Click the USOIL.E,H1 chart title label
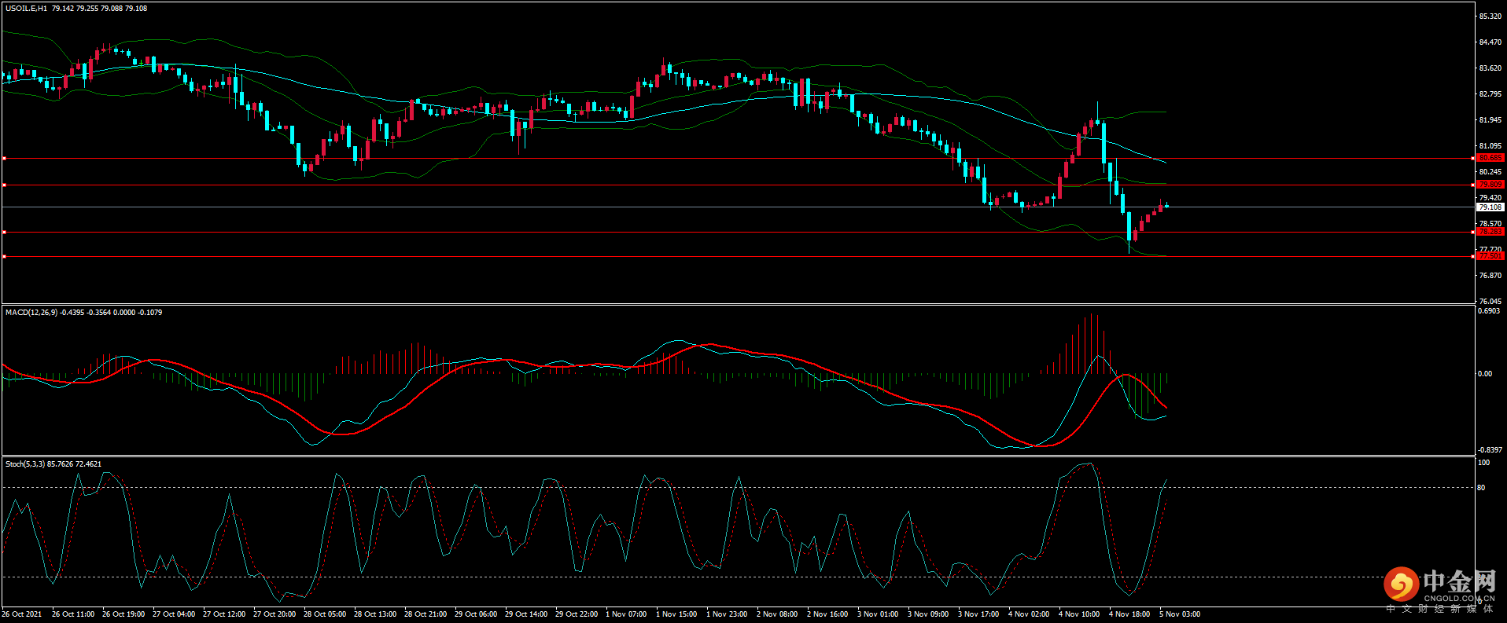Screen dimensions: 1507x623 26,9
